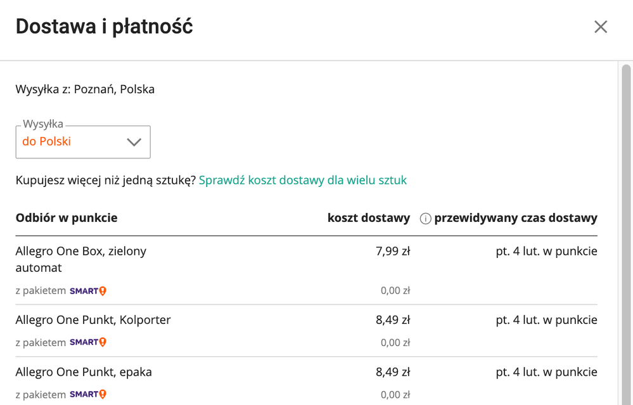Click info icon beside przewidywany czas dostawy
Screen dimensions: 633x405
point(426,219)
